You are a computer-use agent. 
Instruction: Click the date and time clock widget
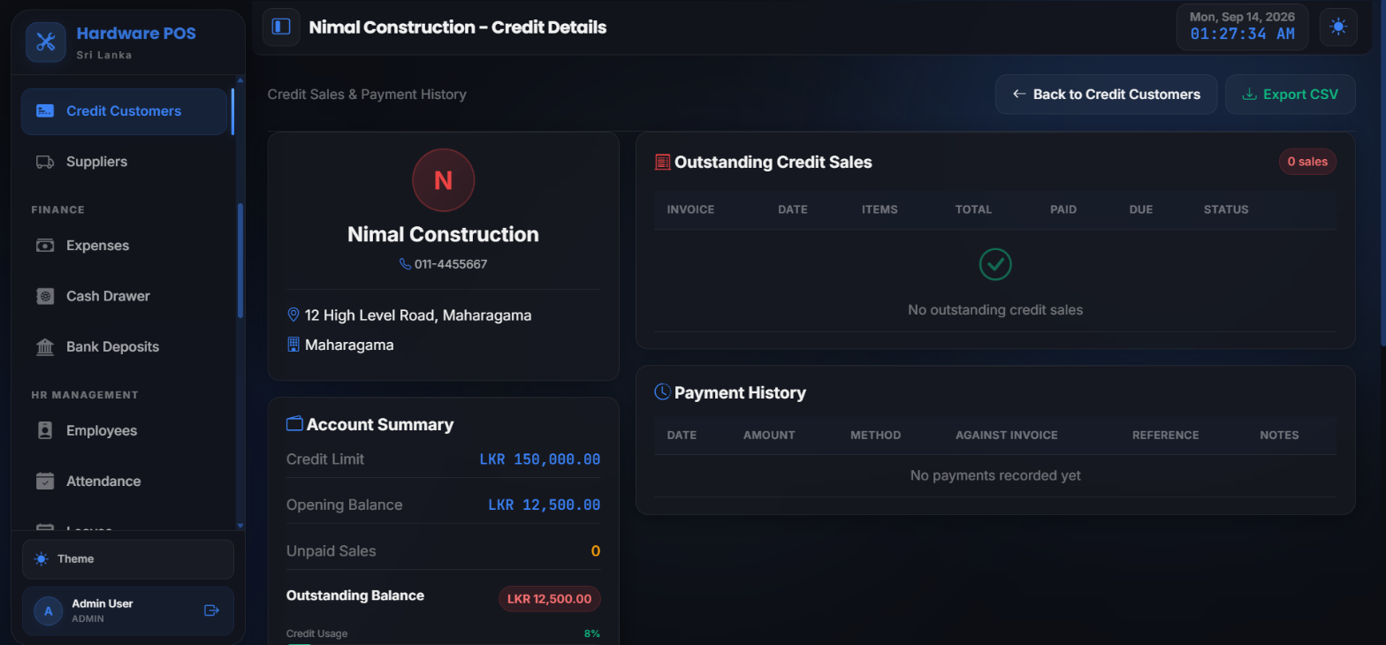[1242, 27]
